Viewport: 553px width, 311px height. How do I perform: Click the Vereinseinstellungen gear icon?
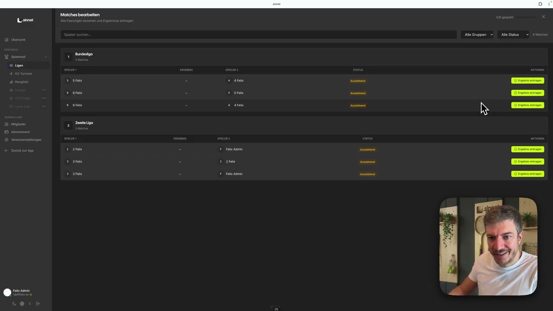pyautogui.click(x=6, y=140)
